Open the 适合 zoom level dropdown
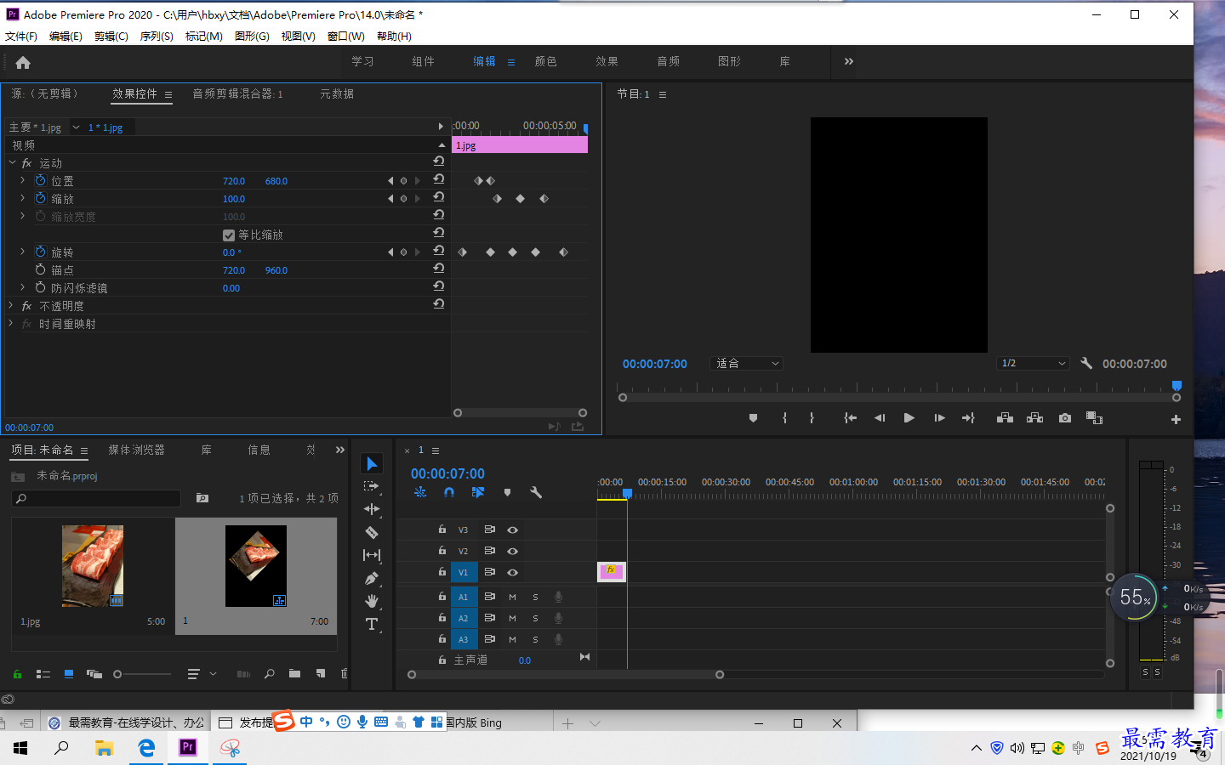 pyautogui.click(x=746, y=363)
